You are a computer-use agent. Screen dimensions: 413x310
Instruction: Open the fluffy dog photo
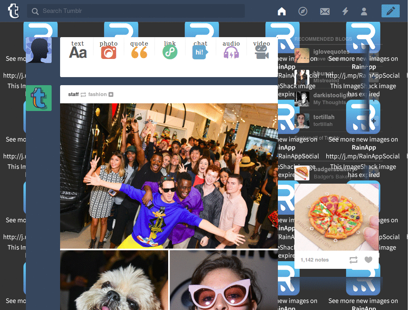[x=114, y=280]
